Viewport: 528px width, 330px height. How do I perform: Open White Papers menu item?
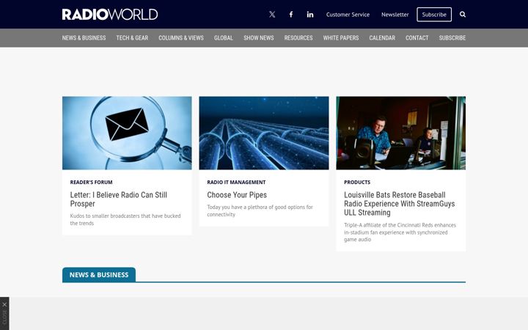341,37
